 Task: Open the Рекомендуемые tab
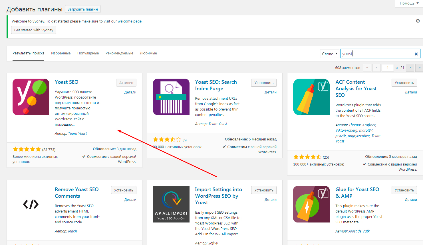[119, 53]
